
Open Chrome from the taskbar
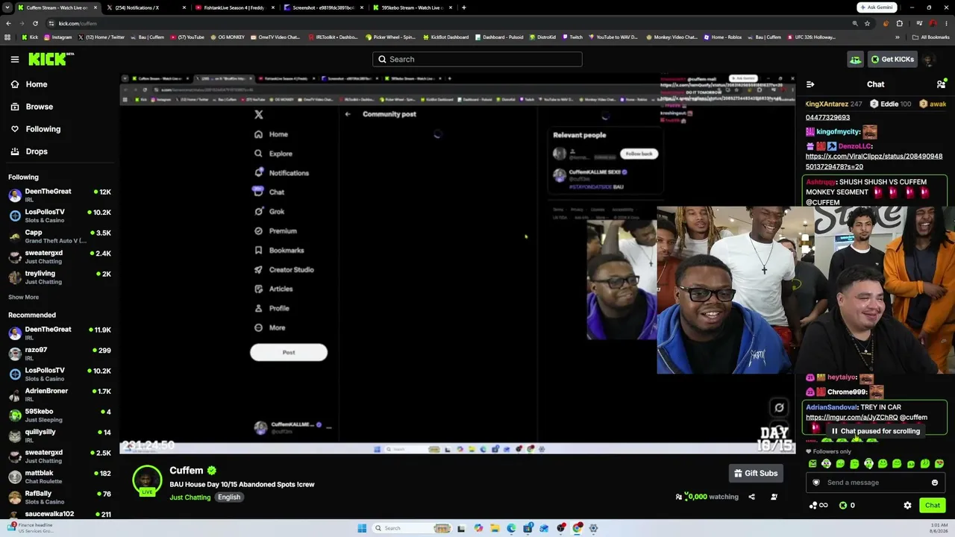(x=577, y=528)
